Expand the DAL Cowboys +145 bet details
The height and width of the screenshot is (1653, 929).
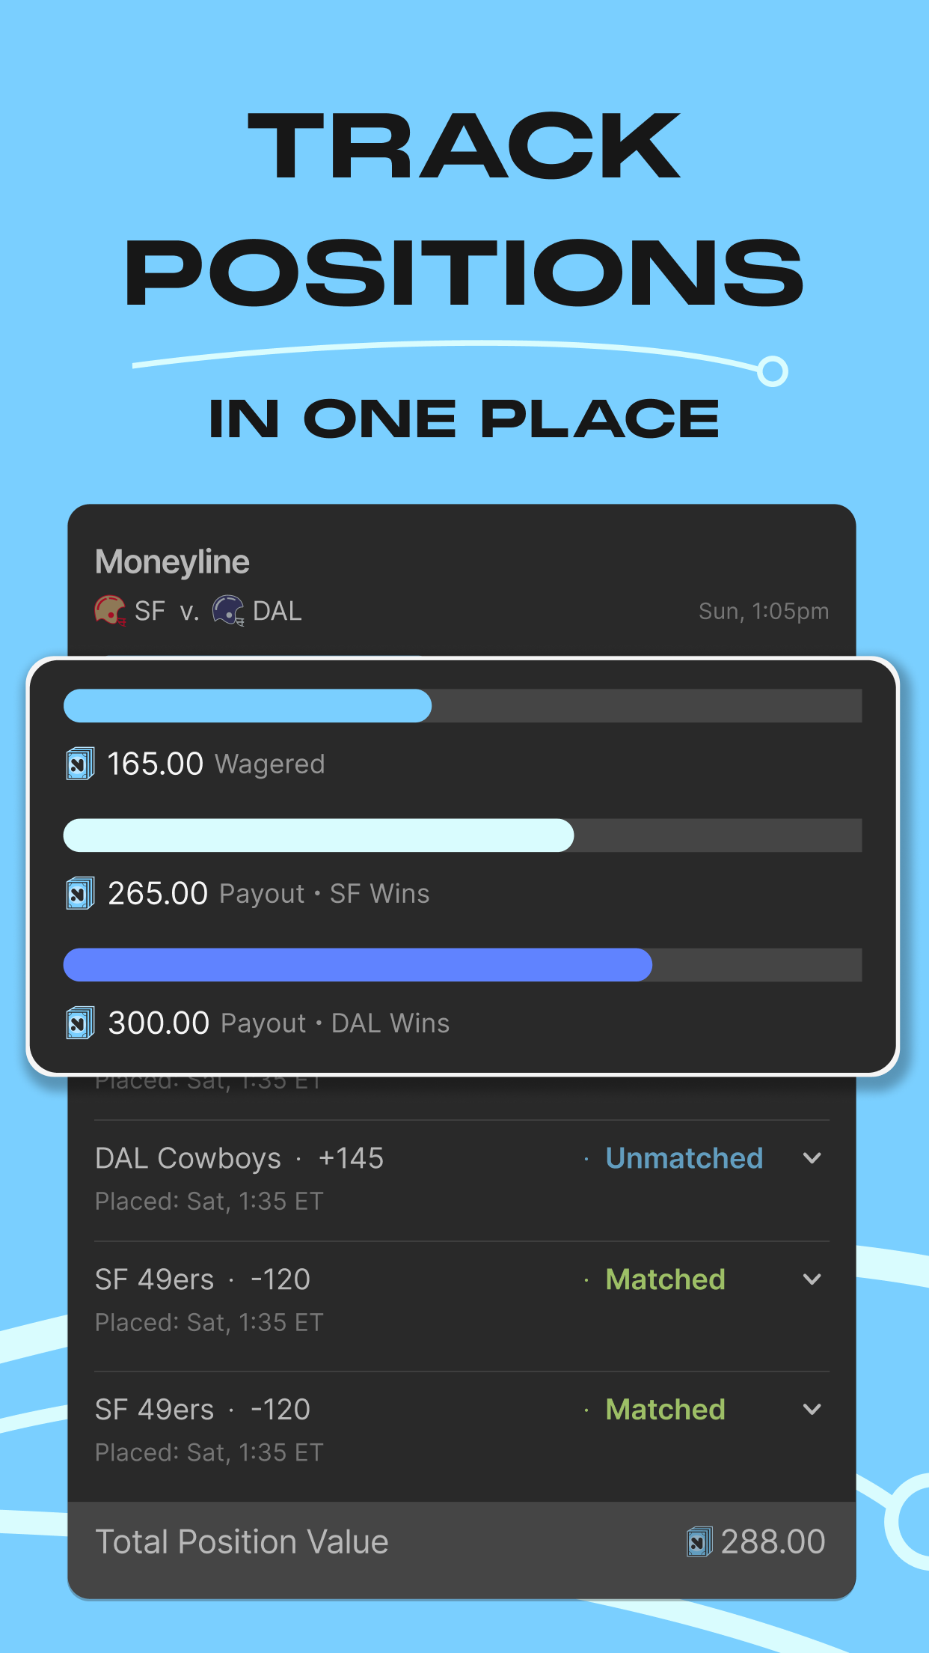(x=812, y=1158)
